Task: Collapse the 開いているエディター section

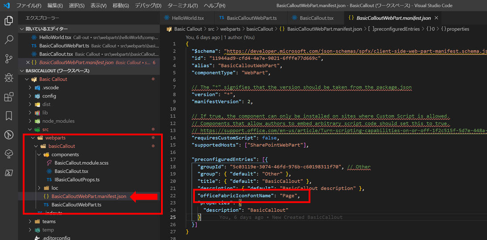Action: click(89, 29)
